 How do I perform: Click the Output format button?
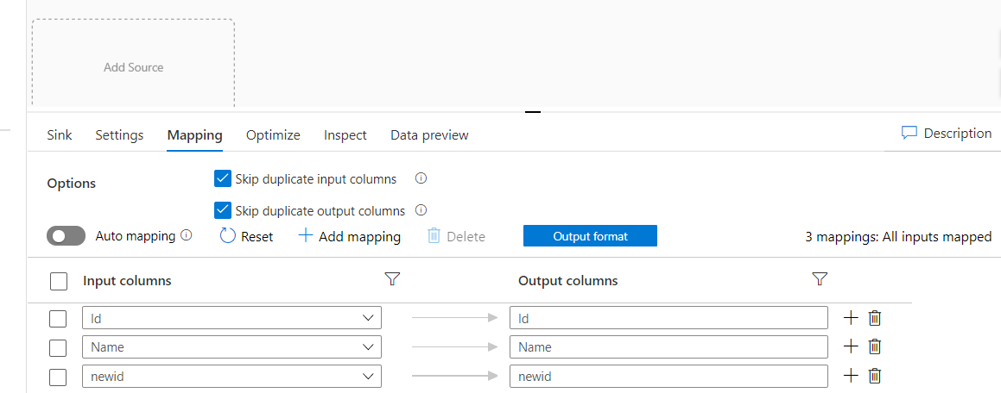590,236
